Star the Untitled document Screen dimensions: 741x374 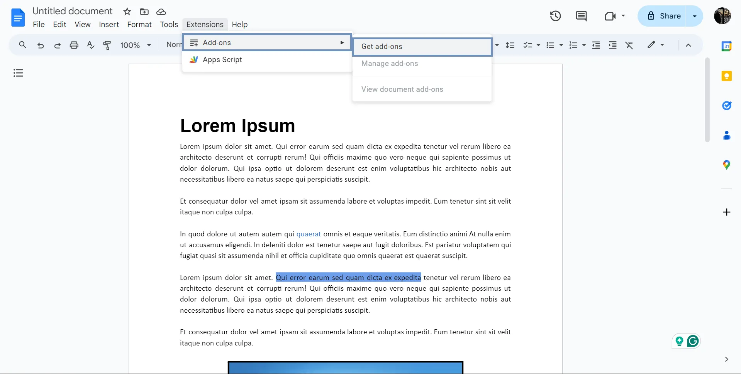(x=127, y=12)
